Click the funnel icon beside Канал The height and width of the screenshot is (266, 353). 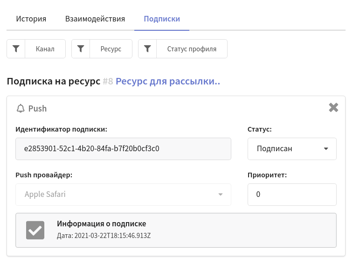point(16,49)
